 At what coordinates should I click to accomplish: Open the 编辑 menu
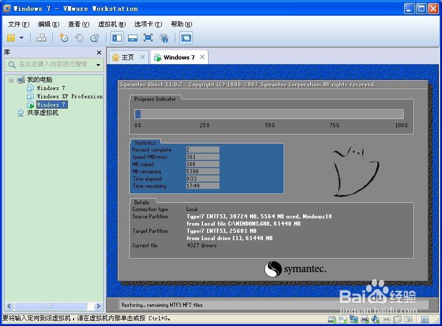pos(48,24)
